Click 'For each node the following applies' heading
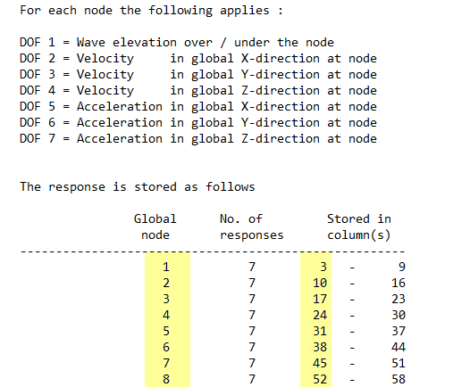 tap(151, 11)
